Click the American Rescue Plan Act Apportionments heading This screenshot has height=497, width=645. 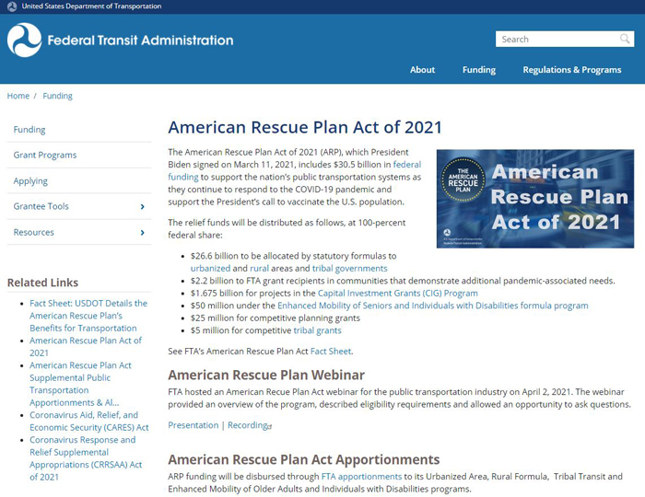[x=303, y=459]
